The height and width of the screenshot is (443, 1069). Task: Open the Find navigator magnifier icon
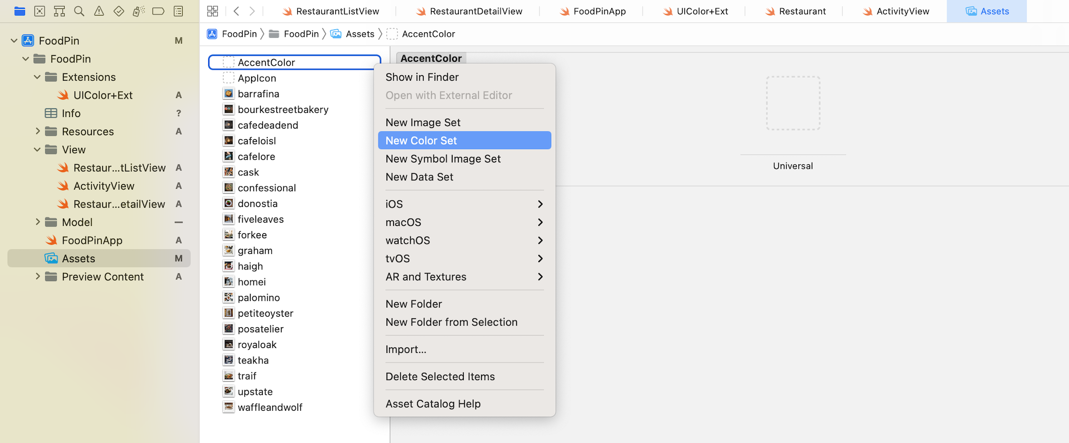pos(79,11)
